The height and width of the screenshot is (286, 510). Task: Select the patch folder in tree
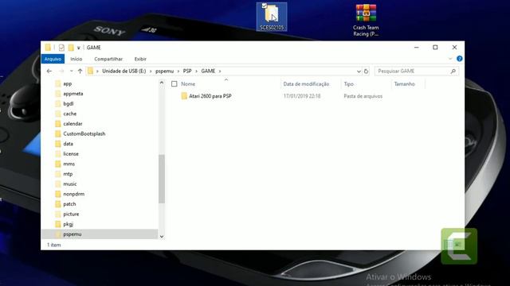click(69, 204)
